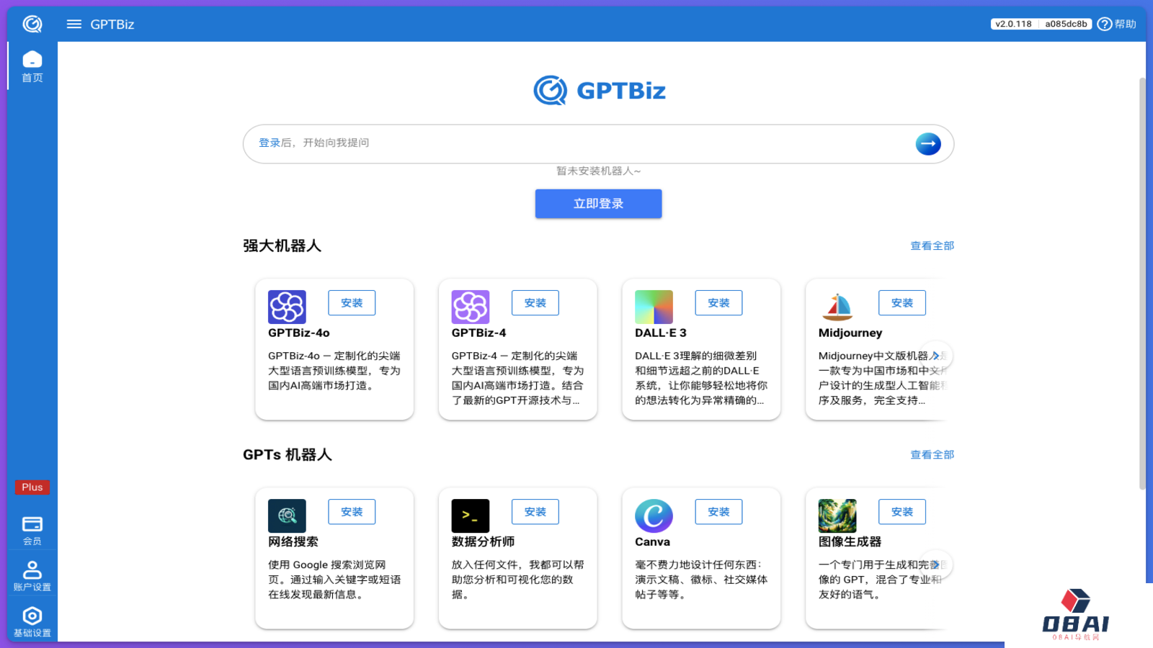Image resolution: width=1153 pixels, height=648 pixels.
Task: Click the GPTBiz logo in the top bar
Action: pyautogui.click(x=32, y=22)
